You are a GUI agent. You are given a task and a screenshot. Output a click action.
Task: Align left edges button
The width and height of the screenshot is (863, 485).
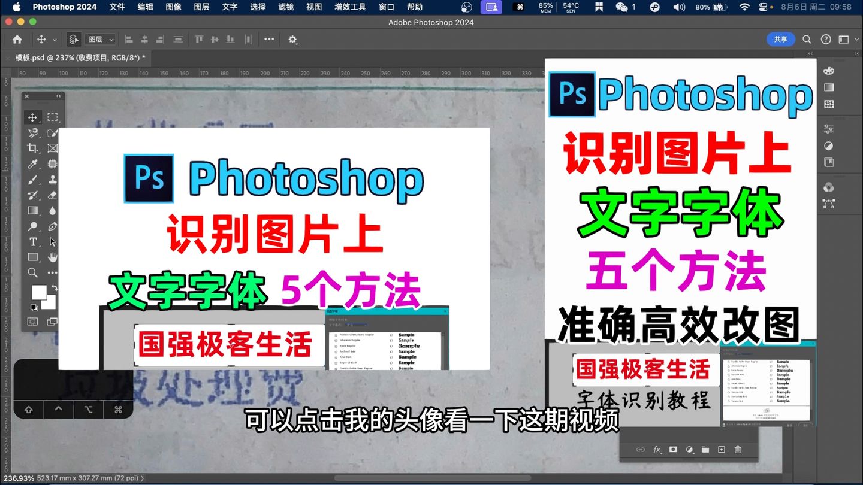(x=128, y=40)
